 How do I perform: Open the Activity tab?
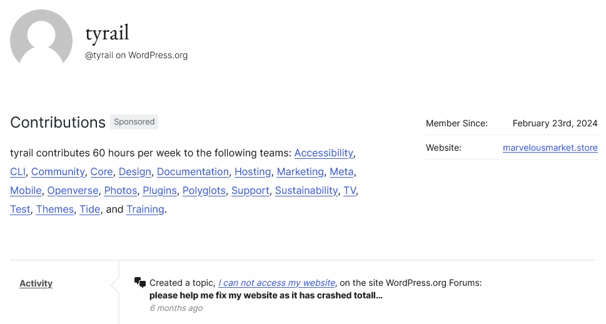[x=36, y=283]
